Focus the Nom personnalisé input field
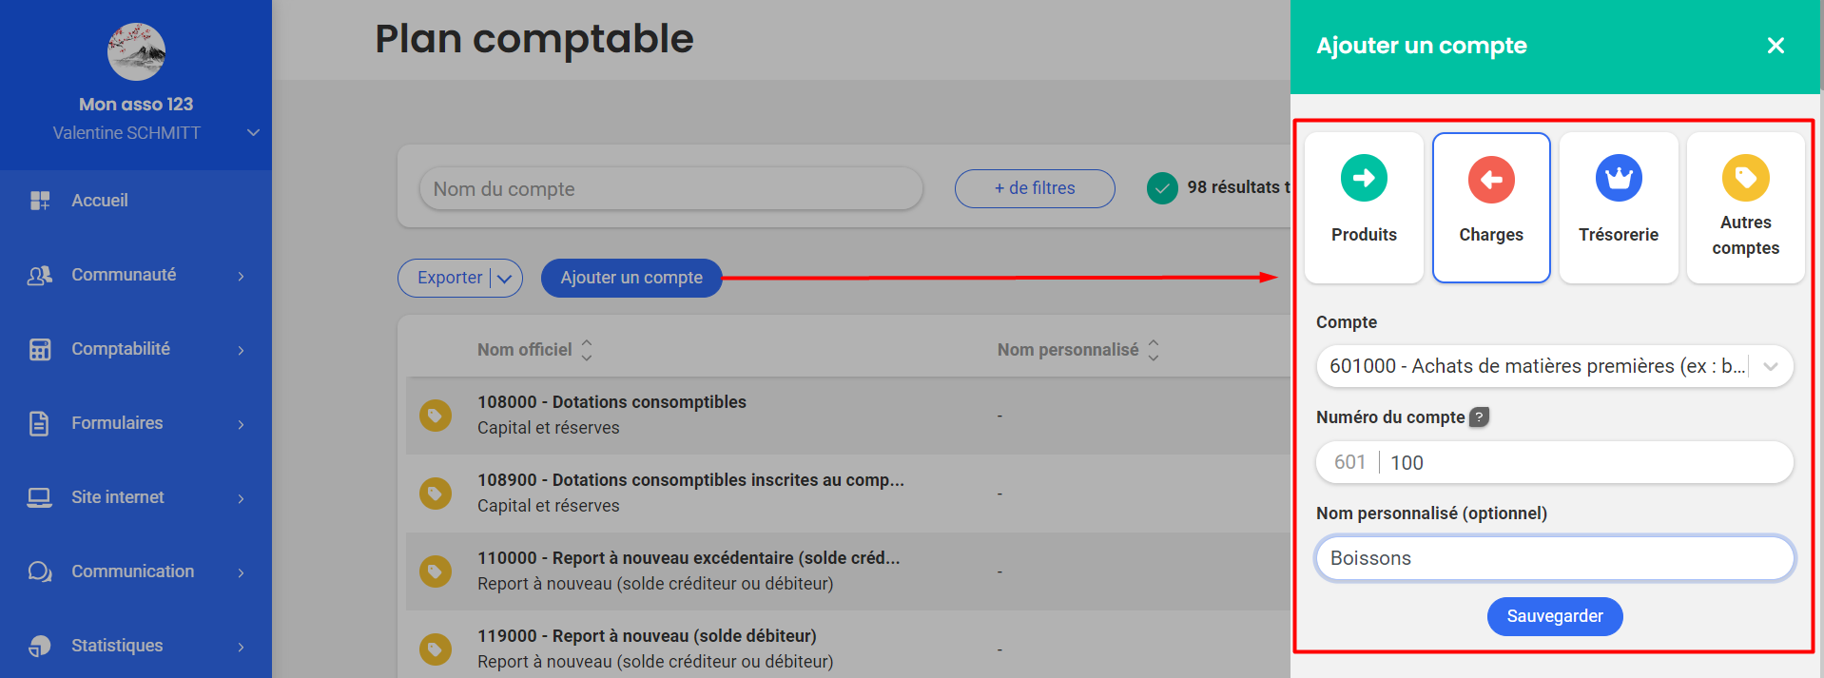The image size is (1824, 678). pyautogui.click(x=1554, y=558)
